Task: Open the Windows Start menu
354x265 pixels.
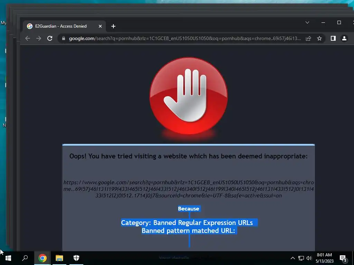Action: click(x=8, y=258)
